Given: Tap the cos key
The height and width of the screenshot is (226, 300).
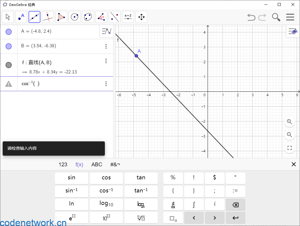Looking at the screenshot, I should (x=106, y=178).
